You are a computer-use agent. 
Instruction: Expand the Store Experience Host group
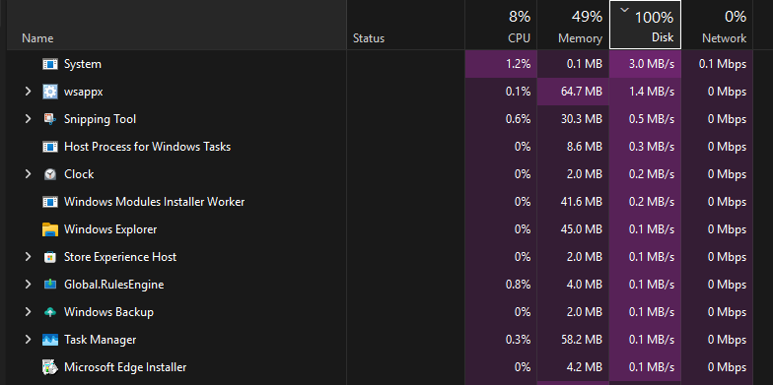[x=28, y=257]
